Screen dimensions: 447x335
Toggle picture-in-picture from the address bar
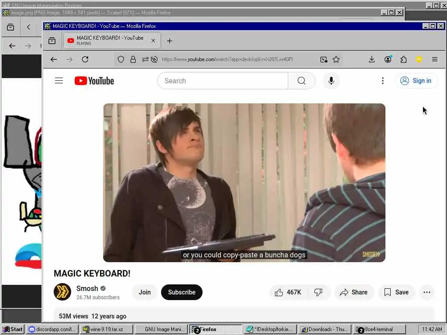[323, 59]
